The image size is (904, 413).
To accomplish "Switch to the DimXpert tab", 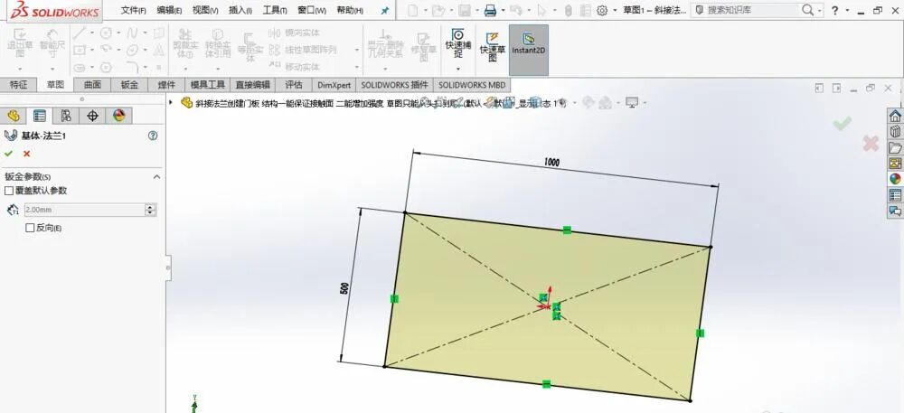I will (x=334, y=85).
